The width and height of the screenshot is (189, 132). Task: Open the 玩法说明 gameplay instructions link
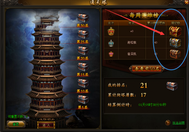click(178, 123)
